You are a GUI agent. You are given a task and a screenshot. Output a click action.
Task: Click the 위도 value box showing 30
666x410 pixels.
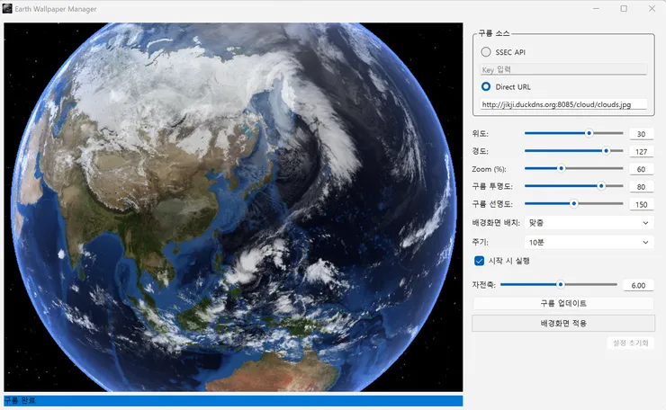[641, 134]
